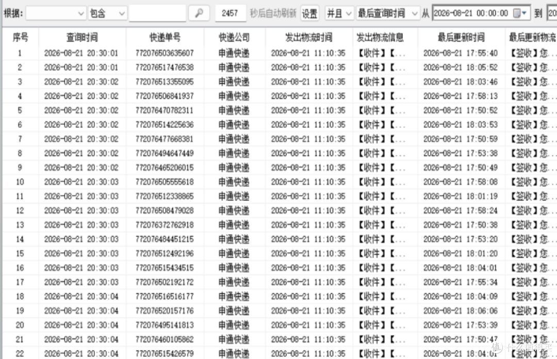Click 【签收】 status in row 12
The image size is (557, 359).
click(533, 211)
